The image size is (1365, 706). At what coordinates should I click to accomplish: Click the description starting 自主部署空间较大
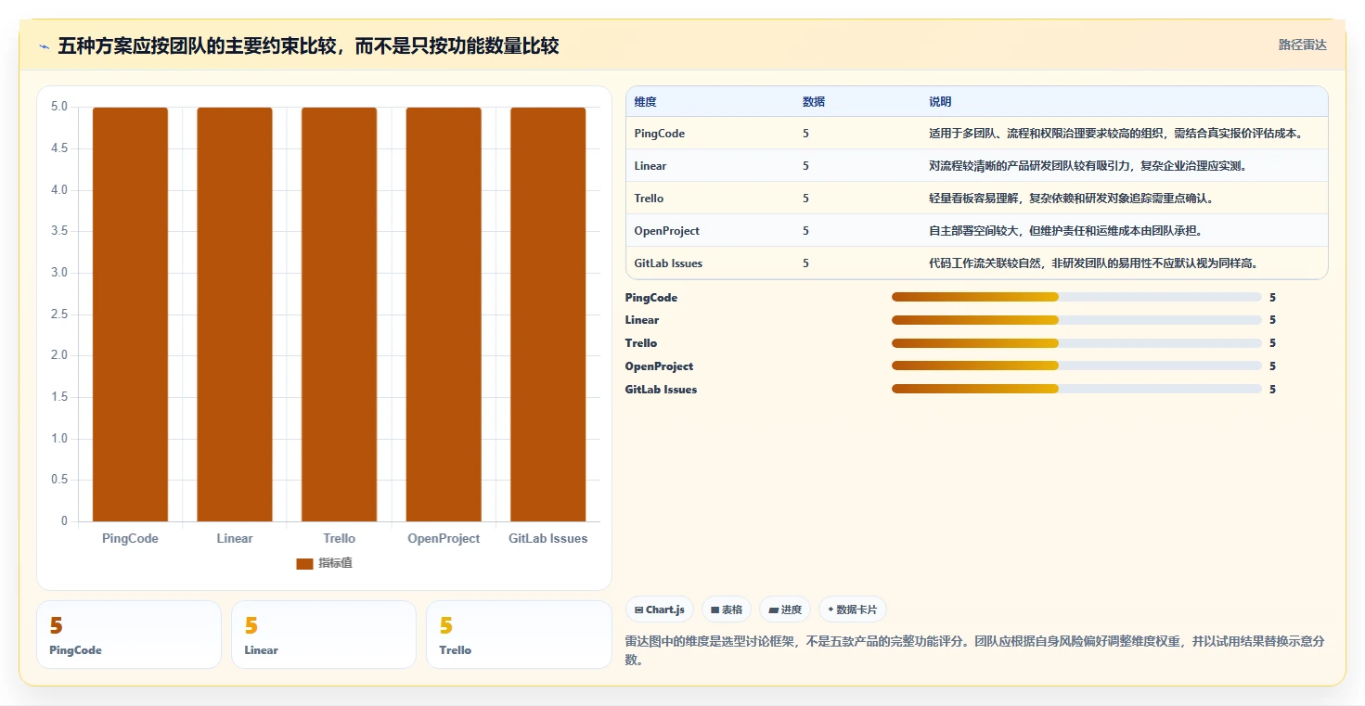click(x=1065, y=231)
